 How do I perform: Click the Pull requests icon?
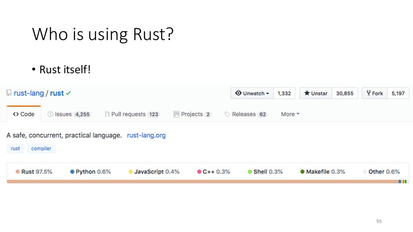pos(107,114)
